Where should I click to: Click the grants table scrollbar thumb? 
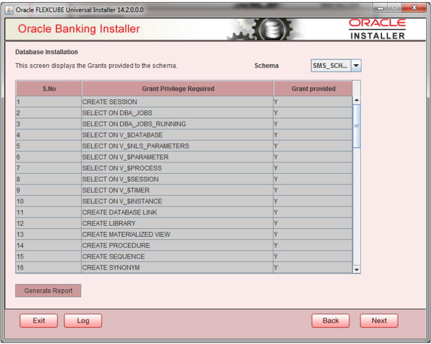tap(357, 126)
